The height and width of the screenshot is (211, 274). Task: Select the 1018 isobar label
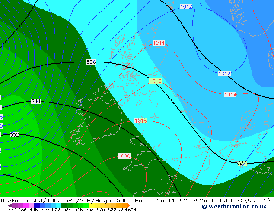[x=140, y=121]
